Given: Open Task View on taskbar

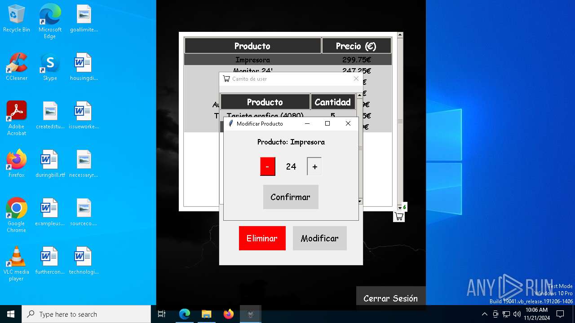Looking at the screenshot, I should click(162, 314).
